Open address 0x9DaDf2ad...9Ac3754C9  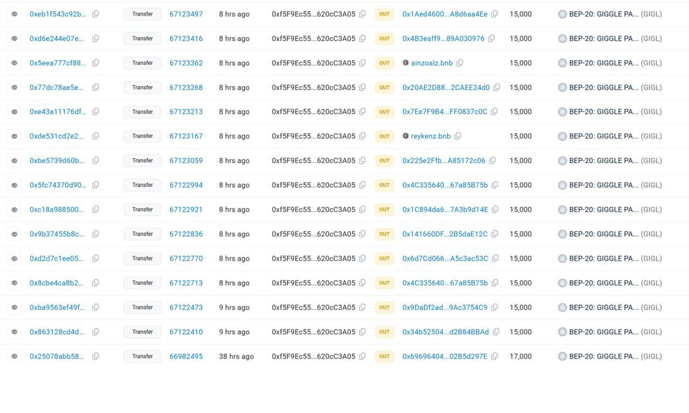pos(444,307)
